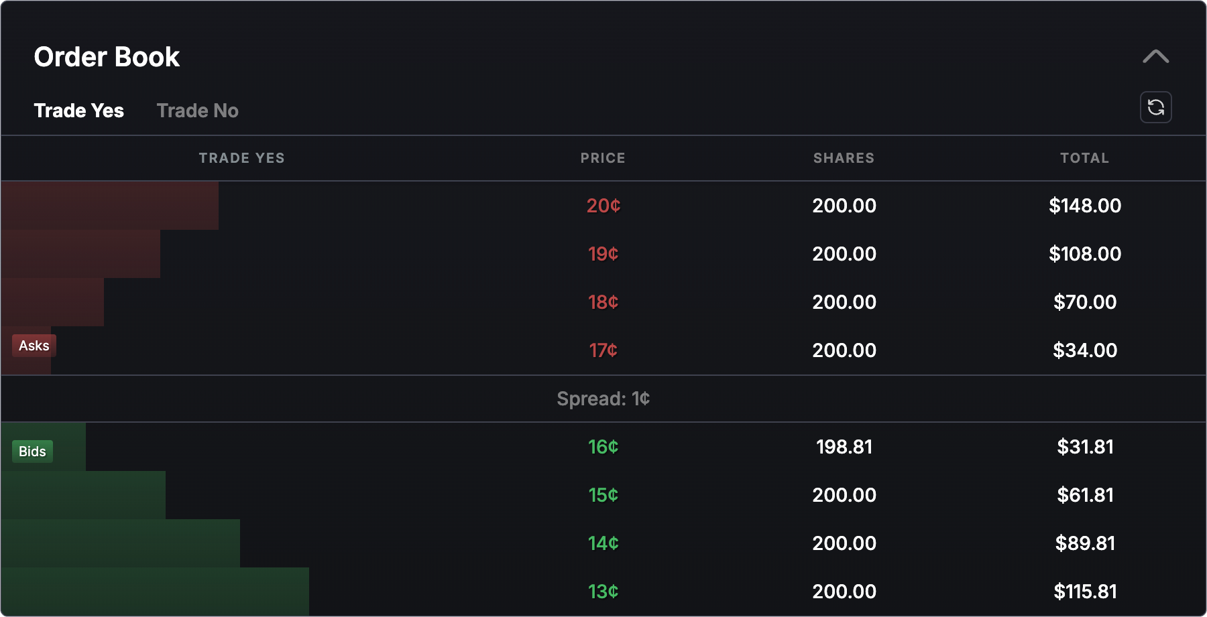The width and height of the screenshot is (1207, 617).
Task: Select the 13¢ bid price row
Action: [x=602, y=592]
